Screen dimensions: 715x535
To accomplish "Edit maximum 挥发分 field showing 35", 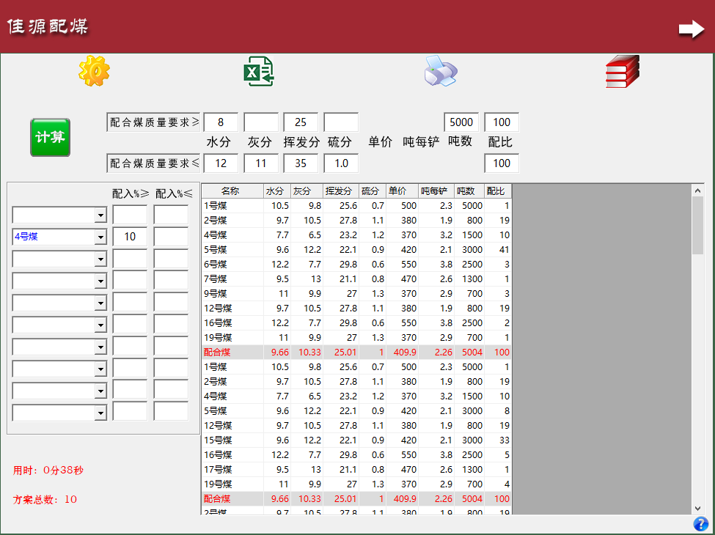I will [x=301, y=163].
